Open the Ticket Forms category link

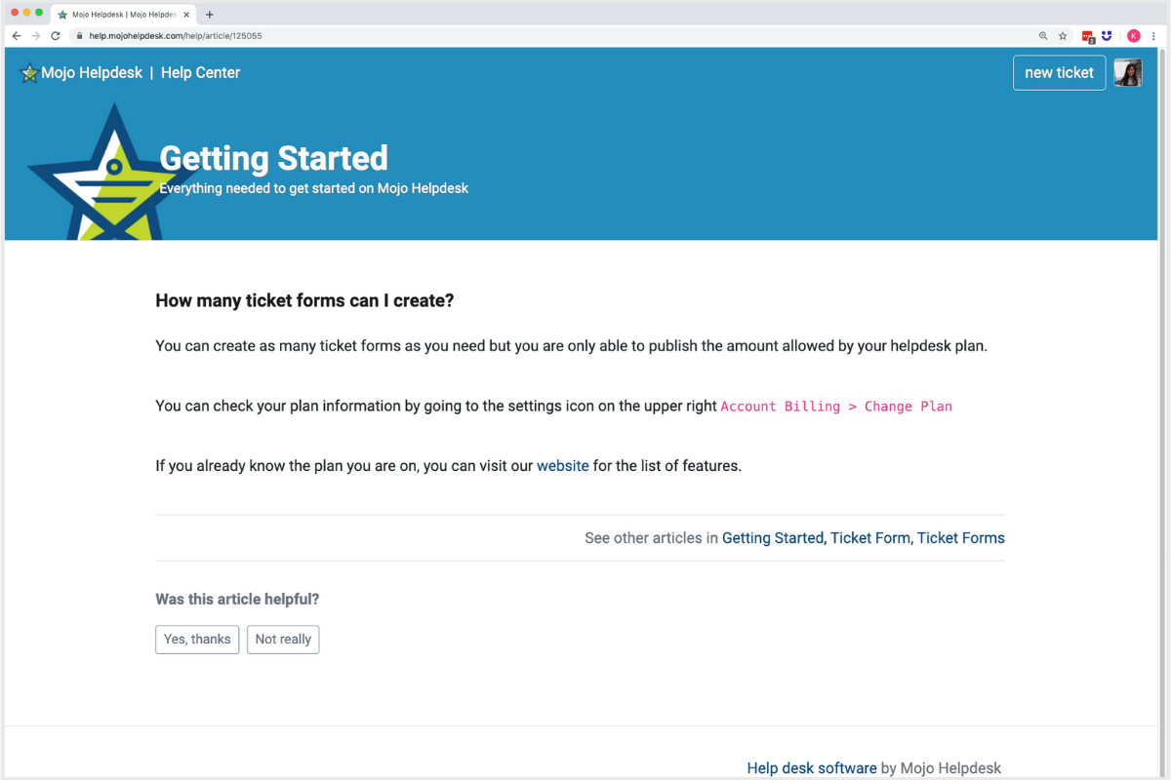click(960, 538)
